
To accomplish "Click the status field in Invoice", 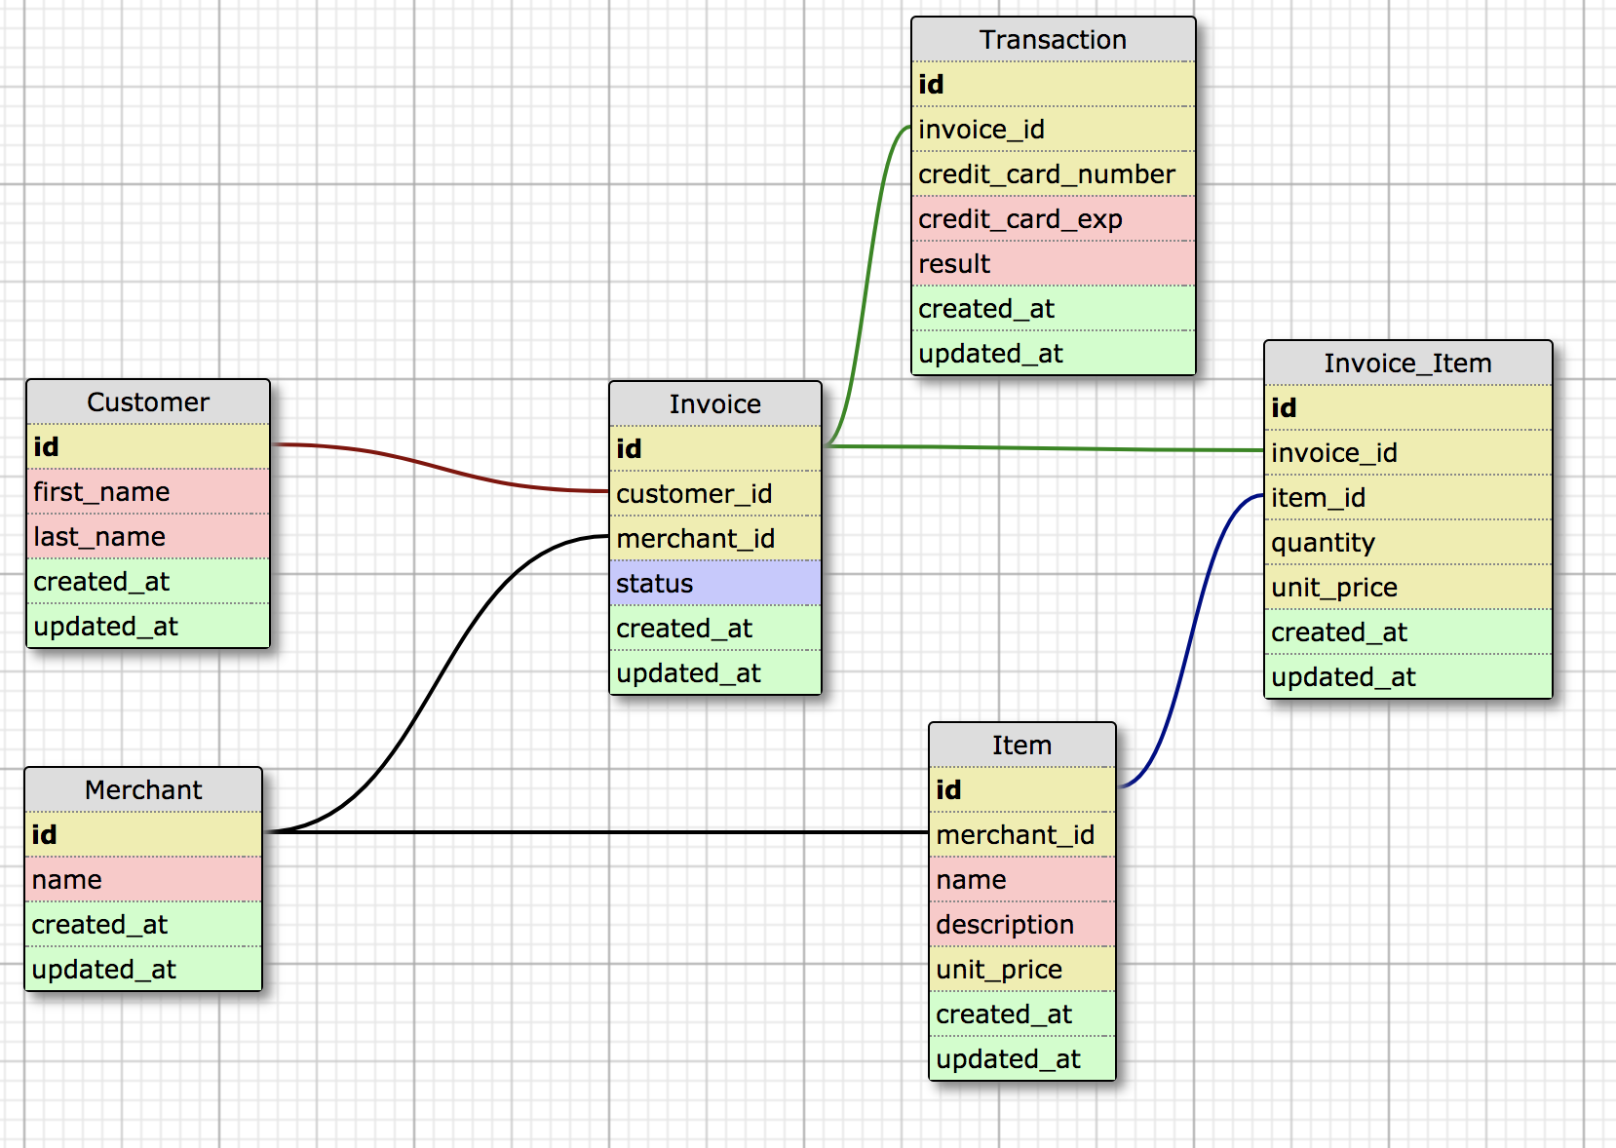I will click(x=715, y=584).
